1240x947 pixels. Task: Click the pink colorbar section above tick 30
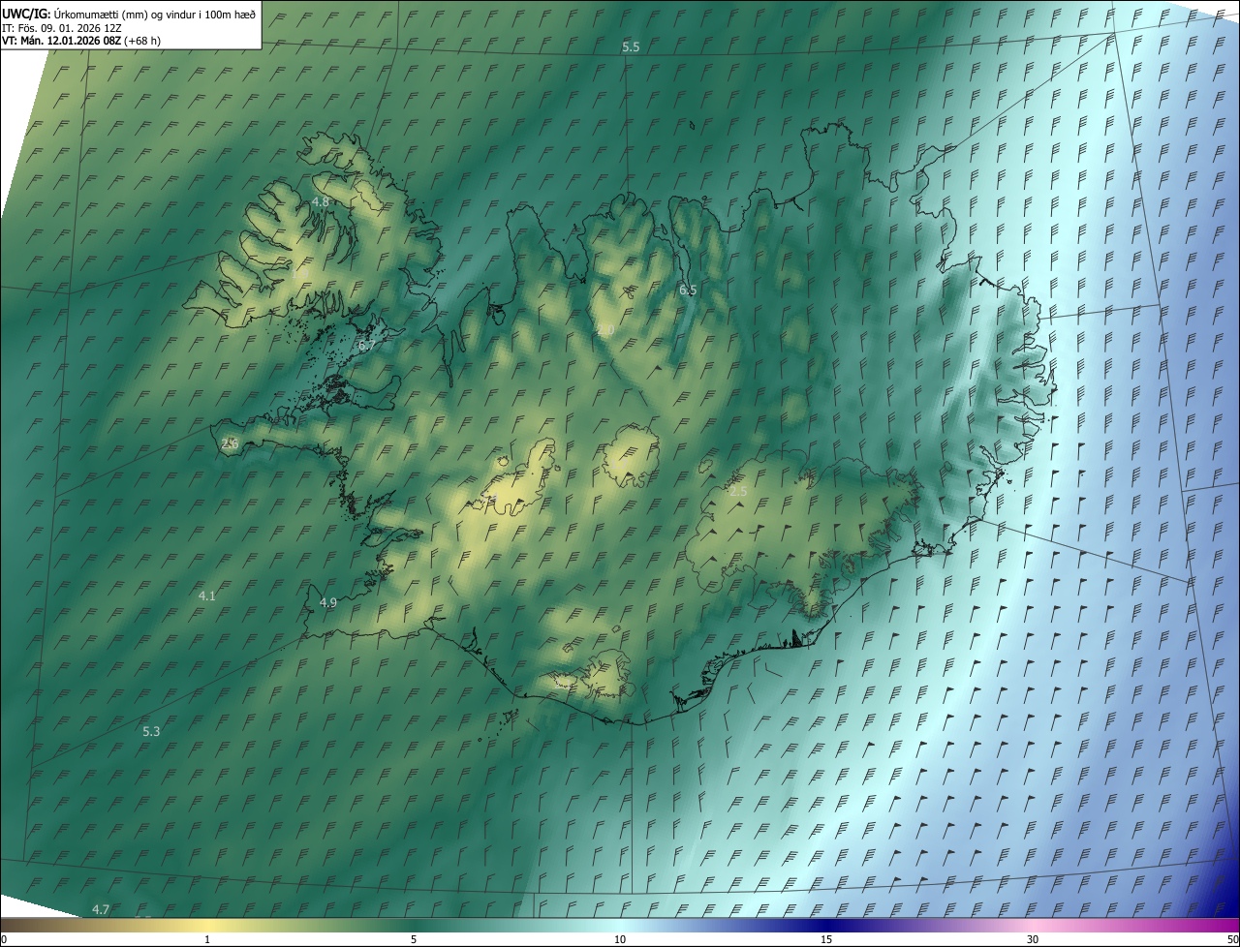coord(1033,925)
